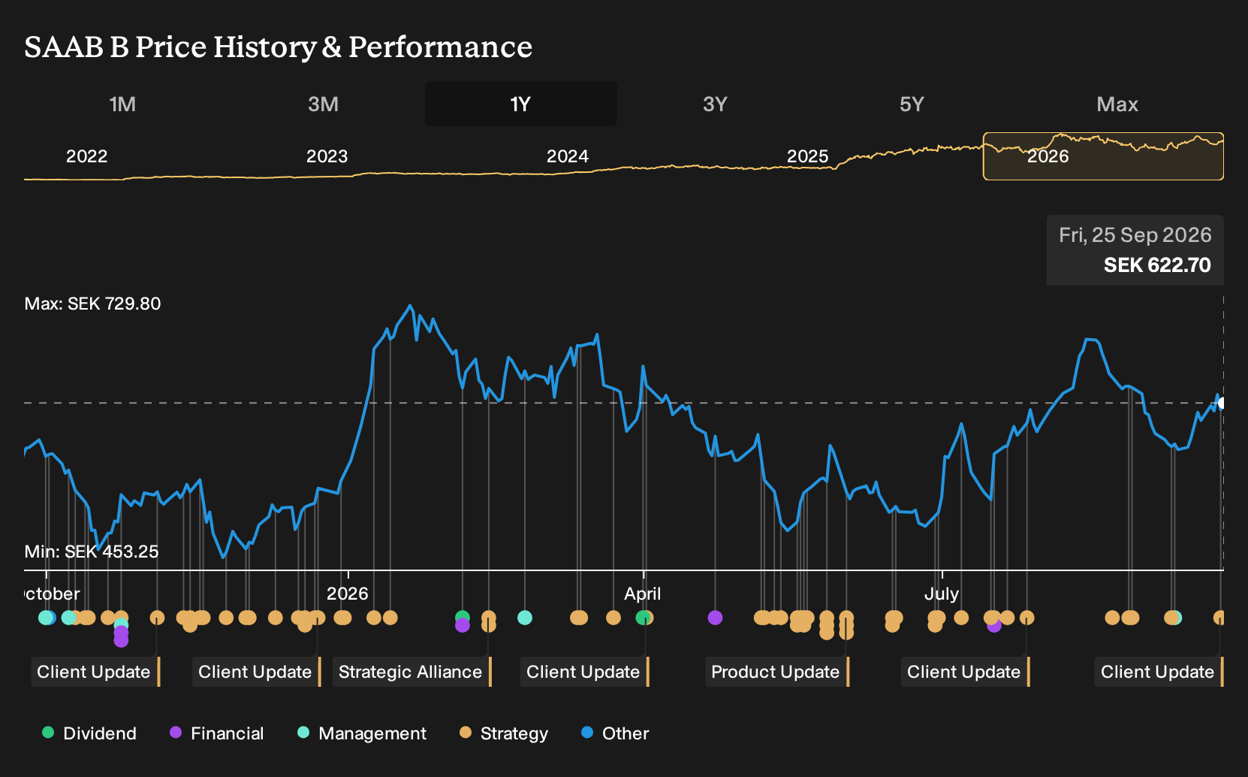The width and height of the screenshot is (1248, 777).
Task: Toggle the Dividend legend filter
Action: (x=89, y=733)
